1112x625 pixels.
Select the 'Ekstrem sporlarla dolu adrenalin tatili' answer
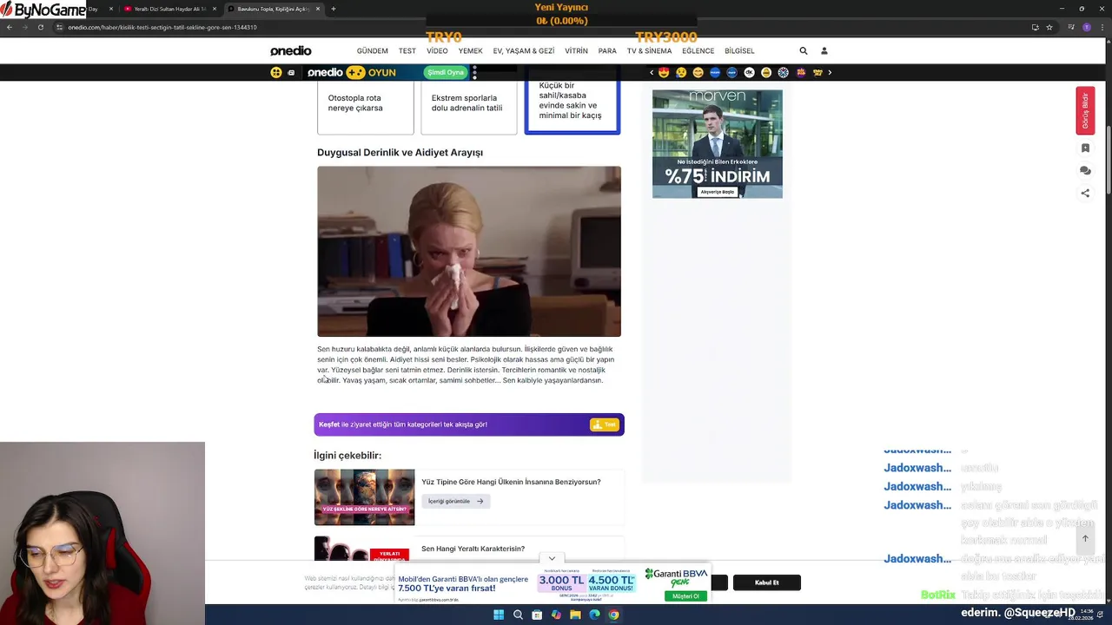[x=468, y=107]
